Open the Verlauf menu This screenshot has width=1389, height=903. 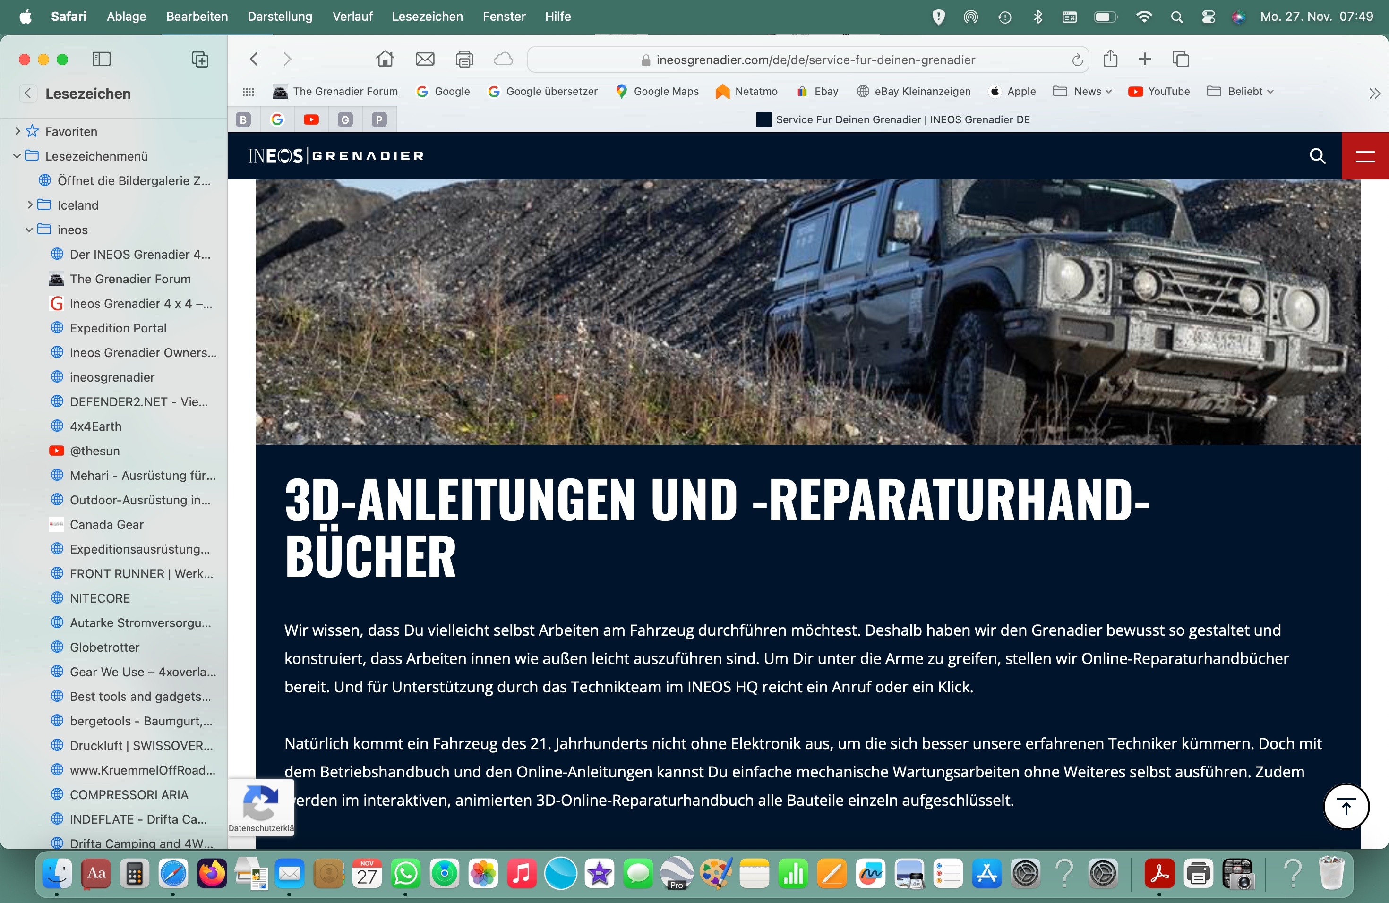(352, 17)
